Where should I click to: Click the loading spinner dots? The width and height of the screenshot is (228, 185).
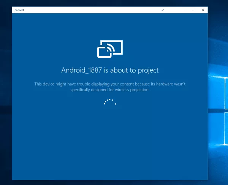click(x=110, y=102)
